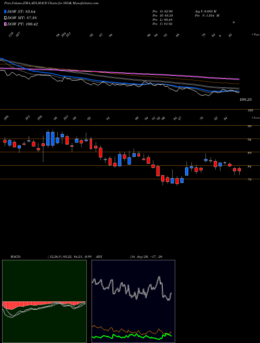Click the ADX panel heading
Image resolution: width=260 pixels, height=343 pixels.
coord(99,257)
